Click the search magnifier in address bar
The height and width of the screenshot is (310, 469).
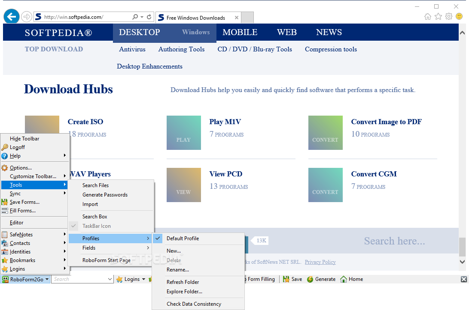tap(135, 17)
